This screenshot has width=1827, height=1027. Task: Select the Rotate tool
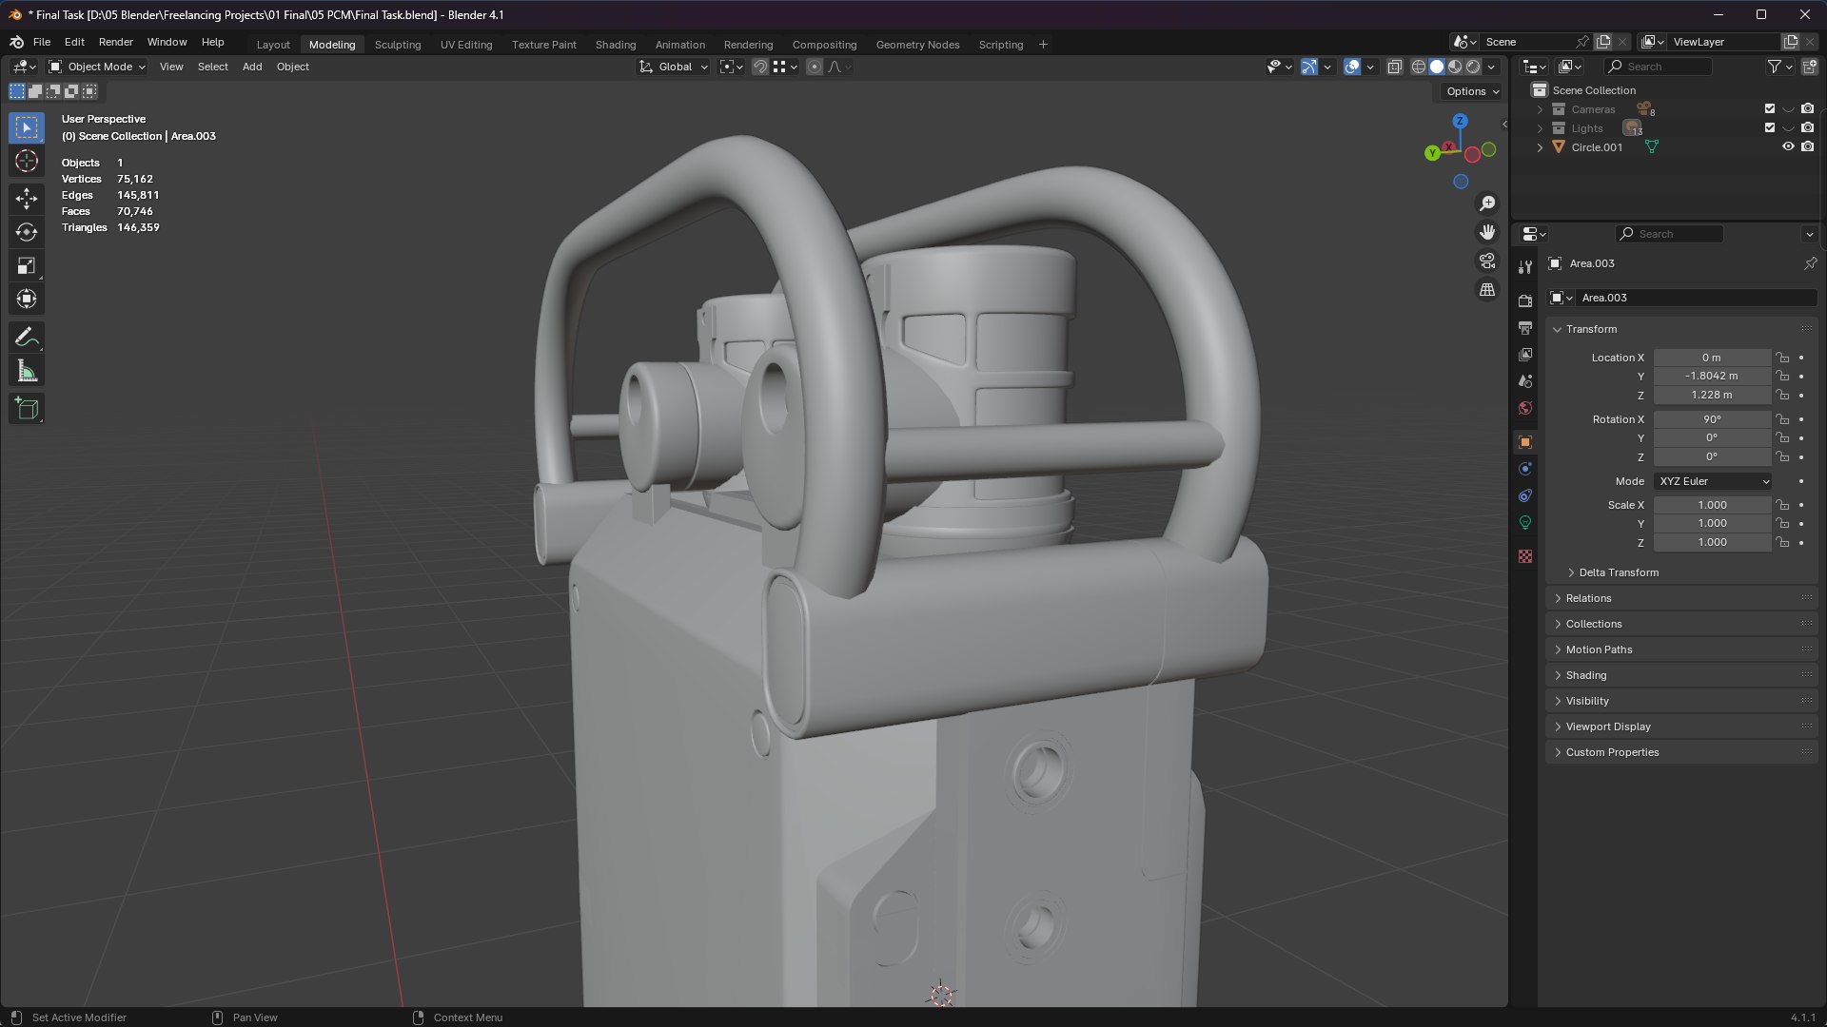click(27, 232)
